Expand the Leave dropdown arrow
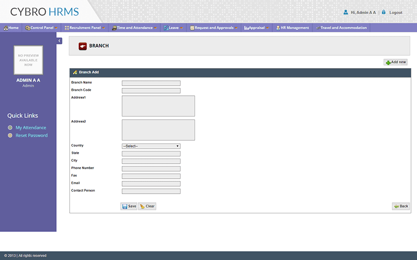 pos(181,28)
